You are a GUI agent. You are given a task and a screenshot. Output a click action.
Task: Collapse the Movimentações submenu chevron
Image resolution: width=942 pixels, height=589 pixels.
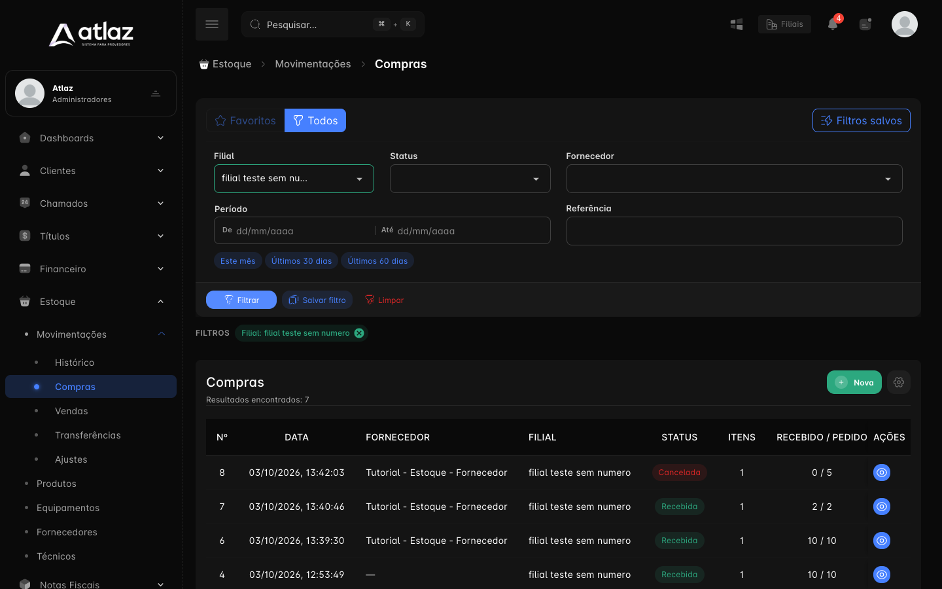click(161, 334)
